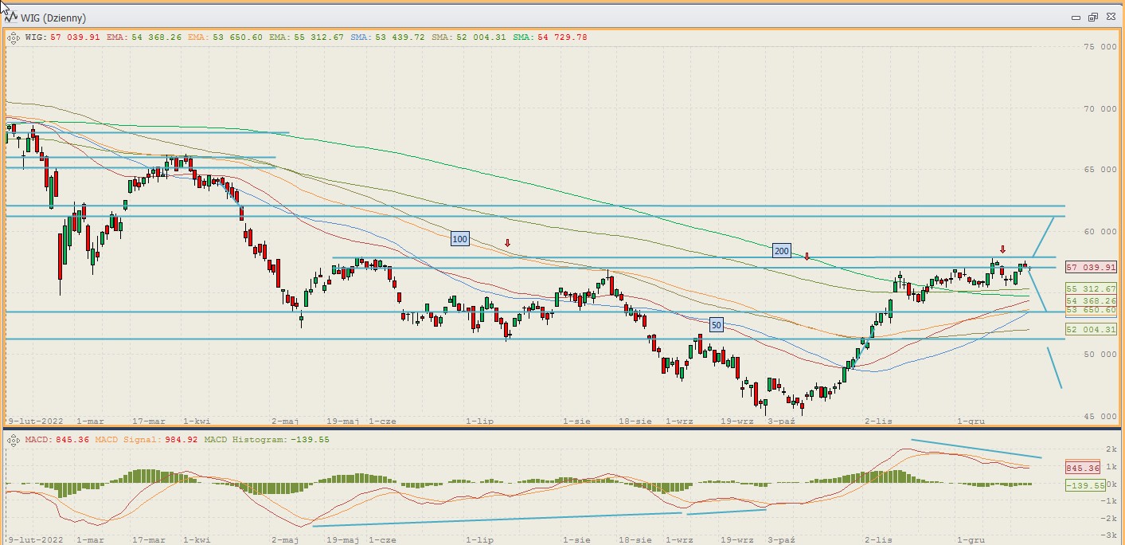This screenshot has width=1125, height=545.
Task: Click the chart icon beside WIG (Dzienny) title
Action: click(x=13, y=17)
